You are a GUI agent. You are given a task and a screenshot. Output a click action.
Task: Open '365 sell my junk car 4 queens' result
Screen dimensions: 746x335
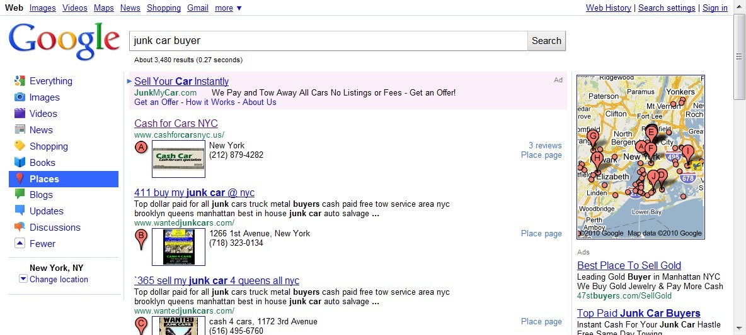[x=217, y=280]
